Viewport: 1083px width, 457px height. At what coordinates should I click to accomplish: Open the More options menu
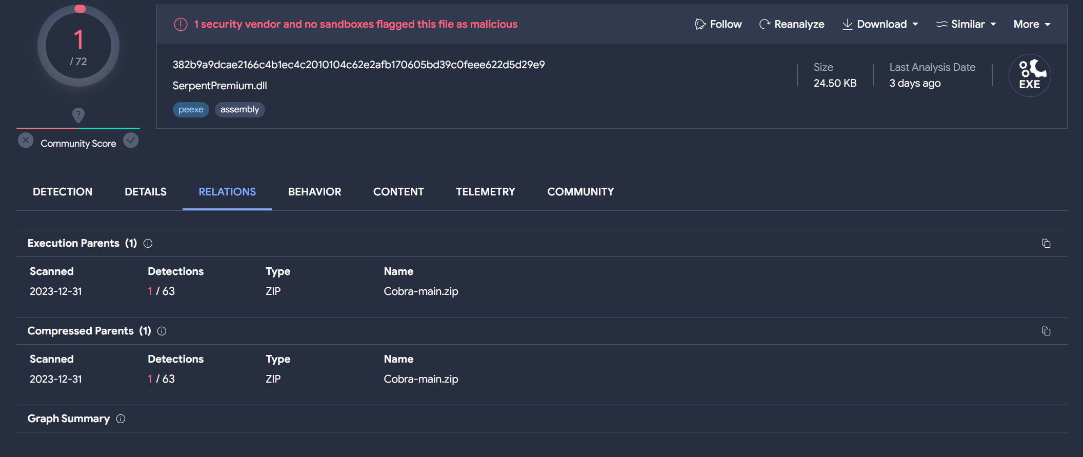(1032, 24)
